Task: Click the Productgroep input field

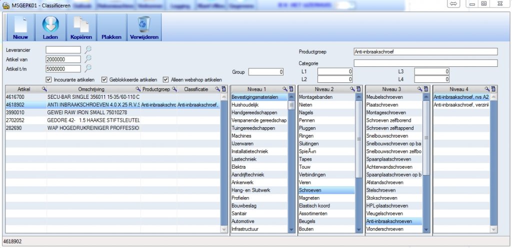Action: click(x=425, y=51)
